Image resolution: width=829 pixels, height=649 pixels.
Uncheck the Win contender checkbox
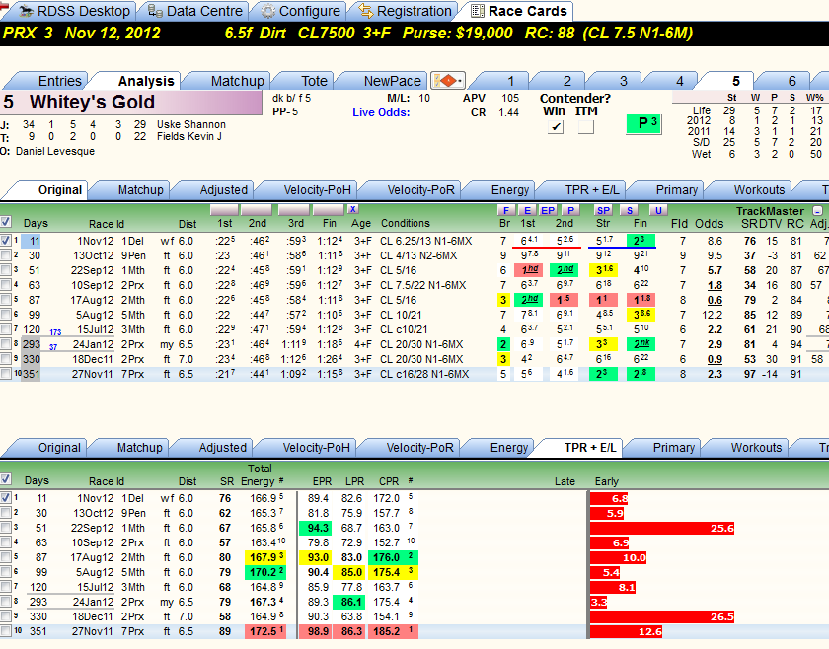point(555,127)
